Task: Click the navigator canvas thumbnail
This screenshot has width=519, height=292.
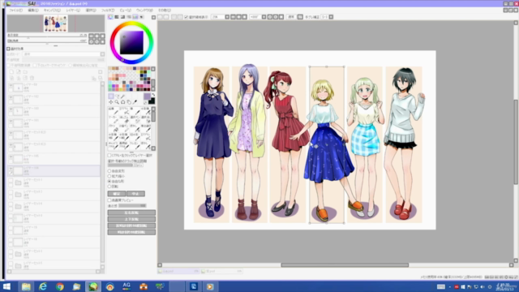Action: [x=56, y=24]
